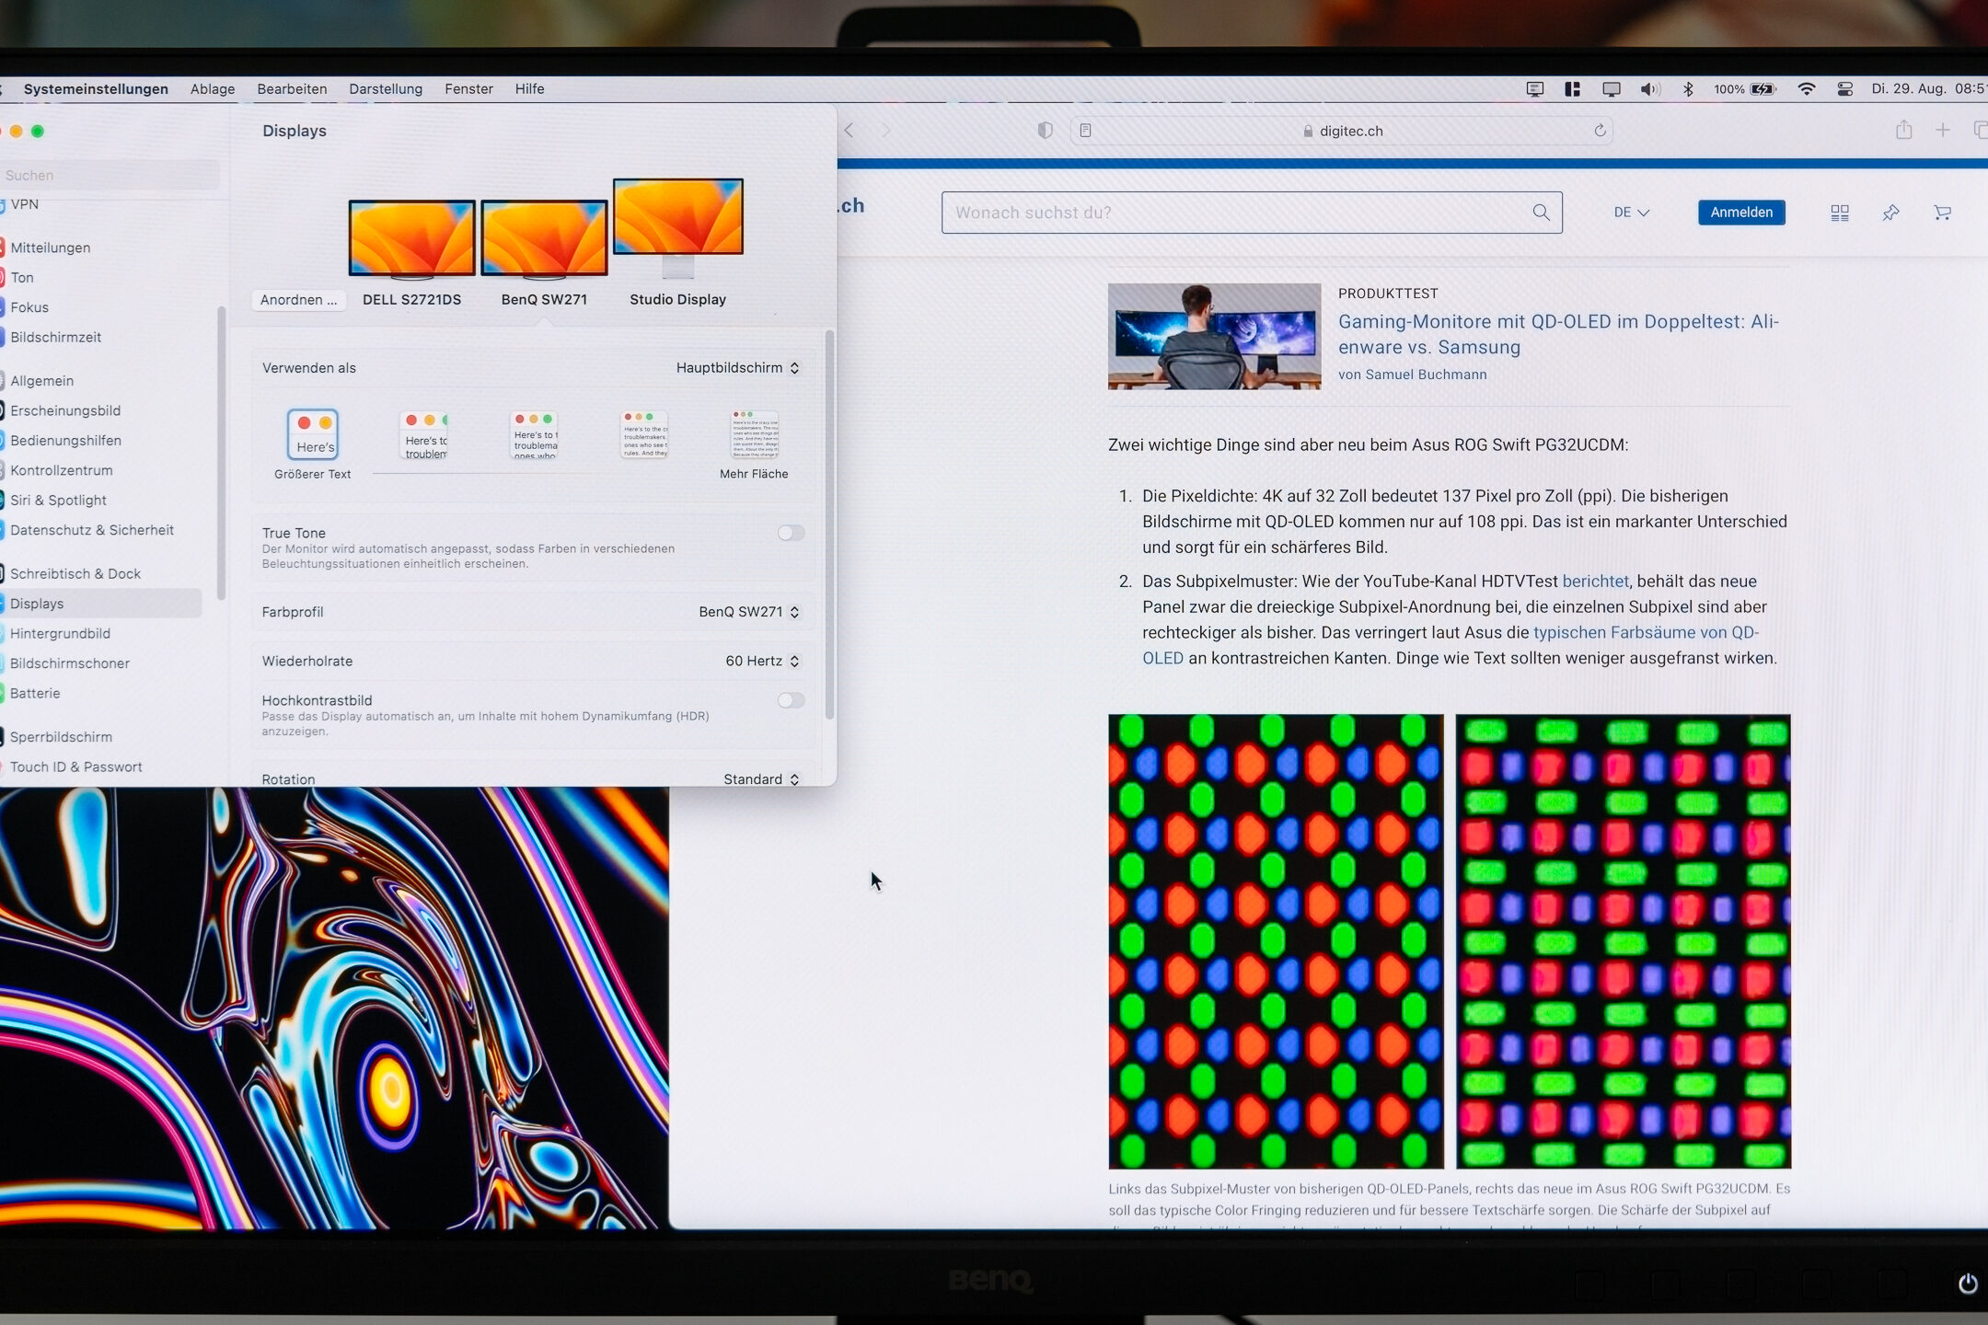Open the Systemeinstellungen menu
Screen dimensions: 1988x1325
[96, 89]
